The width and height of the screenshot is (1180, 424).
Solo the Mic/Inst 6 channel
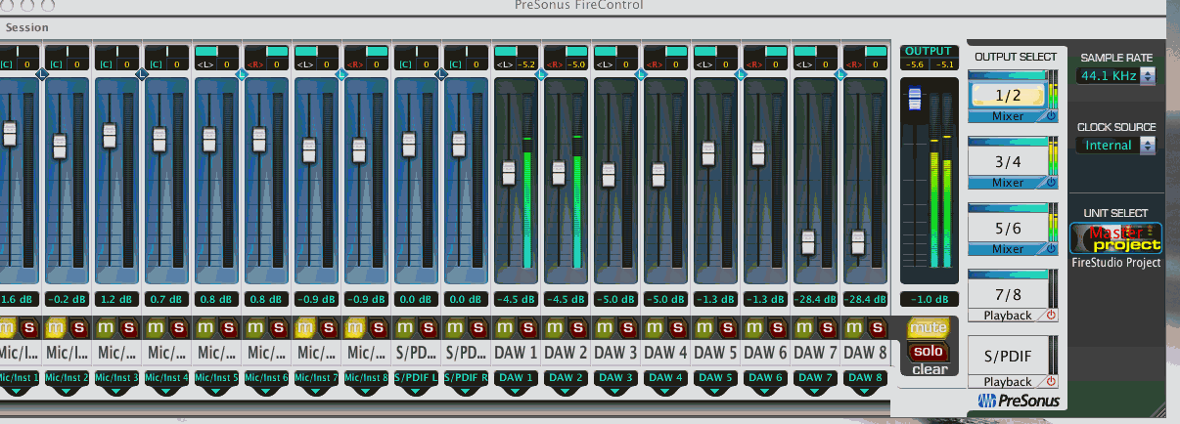[x=279, y=327]
